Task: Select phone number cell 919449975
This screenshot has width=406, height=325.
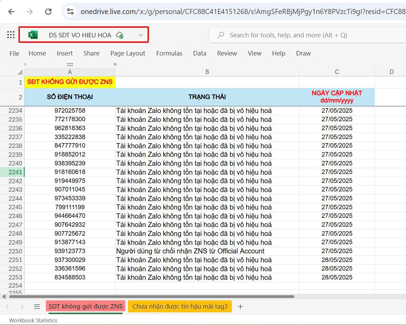Action: click(70, 181)
